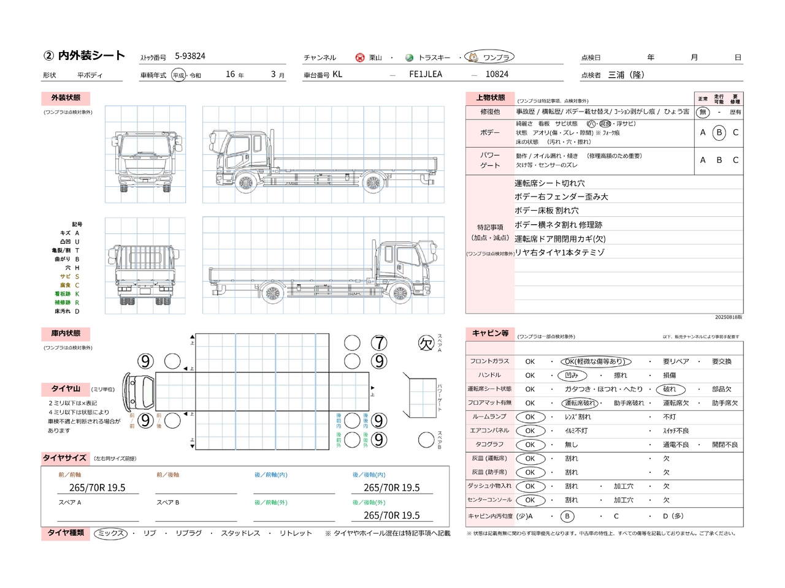Click the キャビン等 section header
Screen dimensions: 785x588
click(x=490, y=333)
